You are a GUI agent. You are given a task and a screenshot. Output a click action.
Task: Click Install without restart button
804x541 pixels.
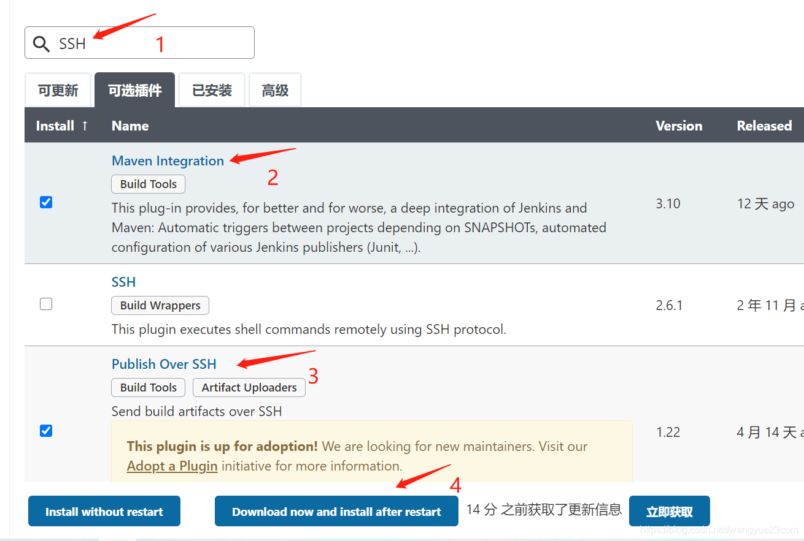tap(104, 511)
